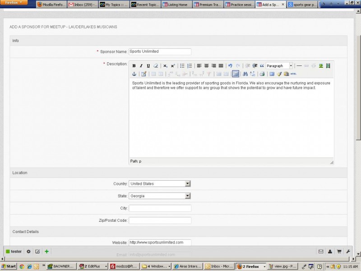Open the Country dropdown showing United States
This screenshot has width=361, height=271.
[x=160, y=184]
